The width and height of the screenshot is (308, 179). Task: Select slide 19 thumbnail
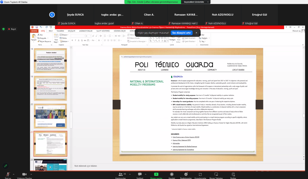tap(50, 88)
